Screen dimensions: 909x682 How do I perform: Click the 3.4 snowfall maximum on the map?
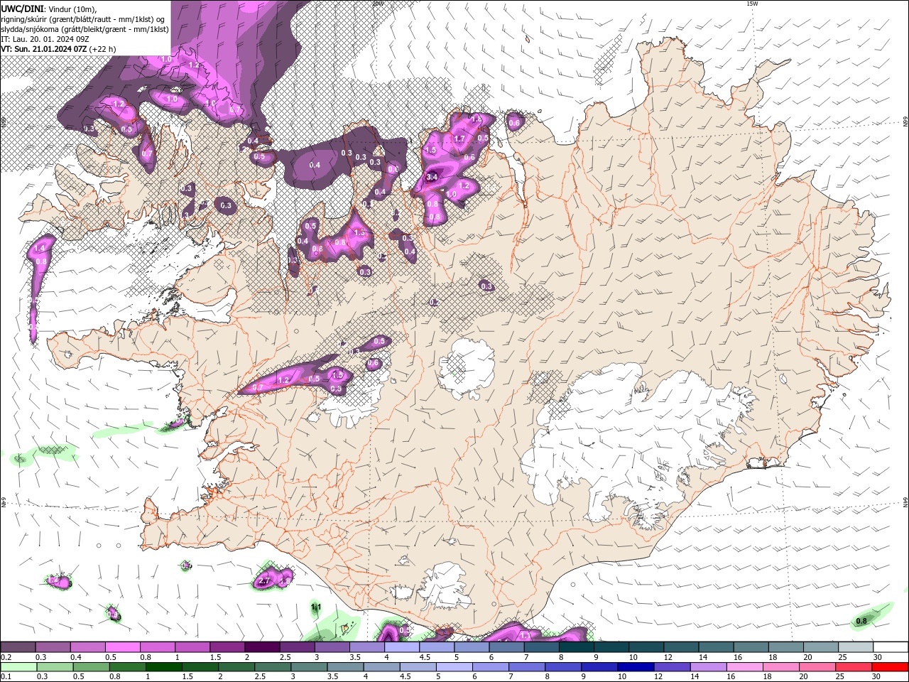(x=432, y=177)
